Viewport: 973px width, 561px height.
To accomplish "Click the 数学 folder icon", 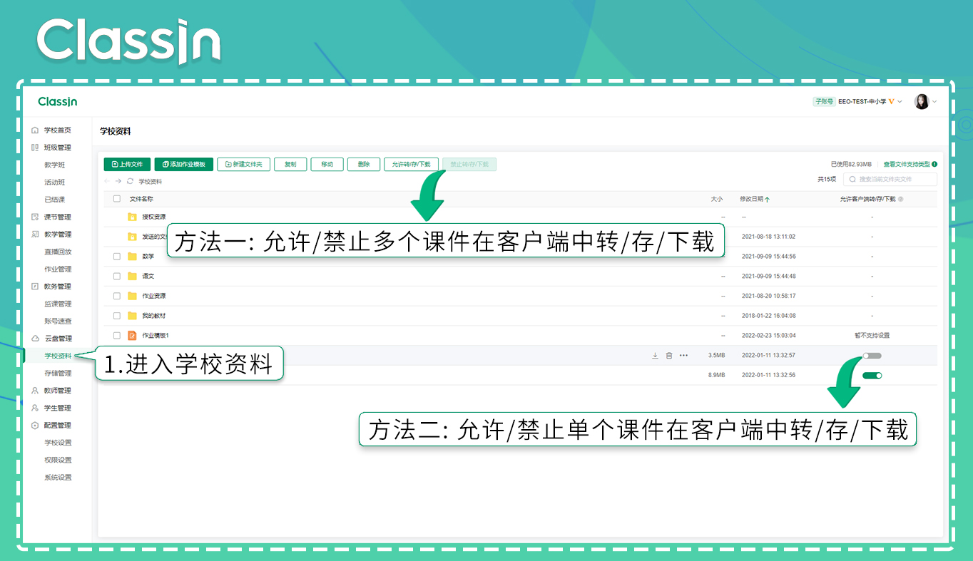I will [132, 257].
